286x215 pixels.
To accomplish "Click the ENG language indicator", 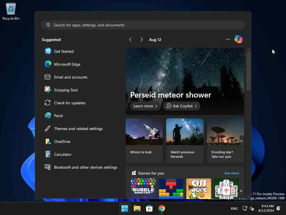I will [x=234, y=208].
